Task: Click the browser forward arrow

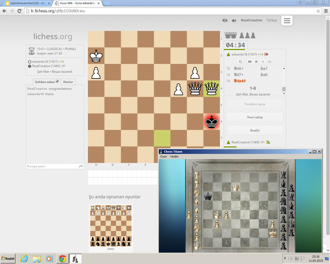Action: pyautogui.click(x=12, y=11)
